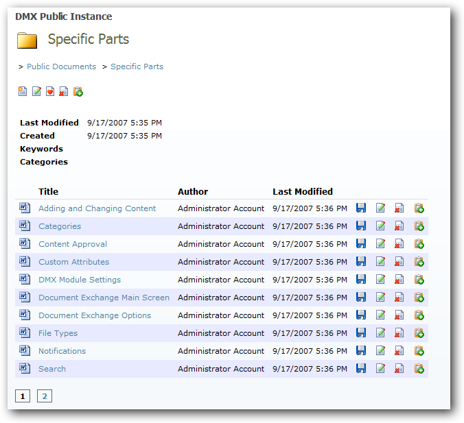The width and height of the screenshot is (464, 423).
Task: Delete the Categories document row
Action: coord(399,226)
